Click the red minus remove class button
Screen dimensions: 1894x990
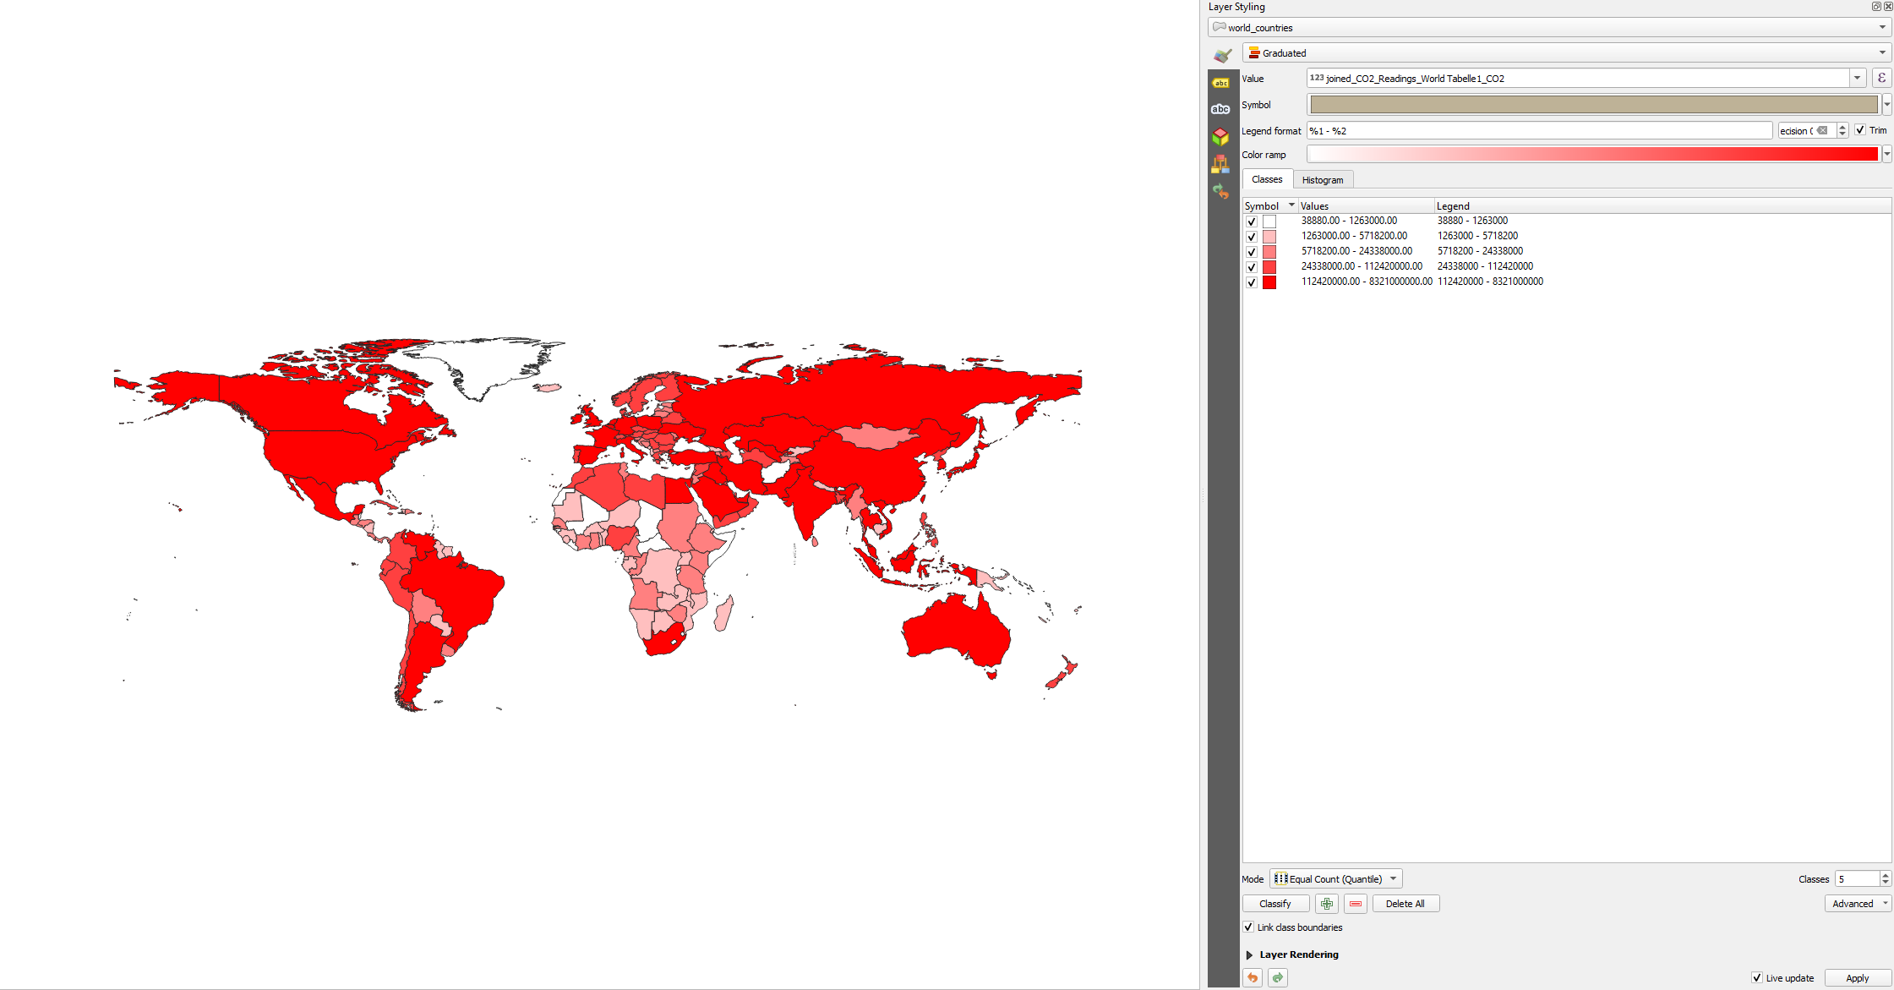(x=1356, y=904)
